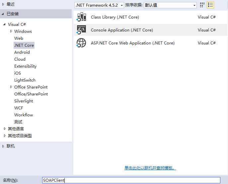This screenshot has height=184, width=228.
Task: Select the Extensibility category
Action: 25,66
